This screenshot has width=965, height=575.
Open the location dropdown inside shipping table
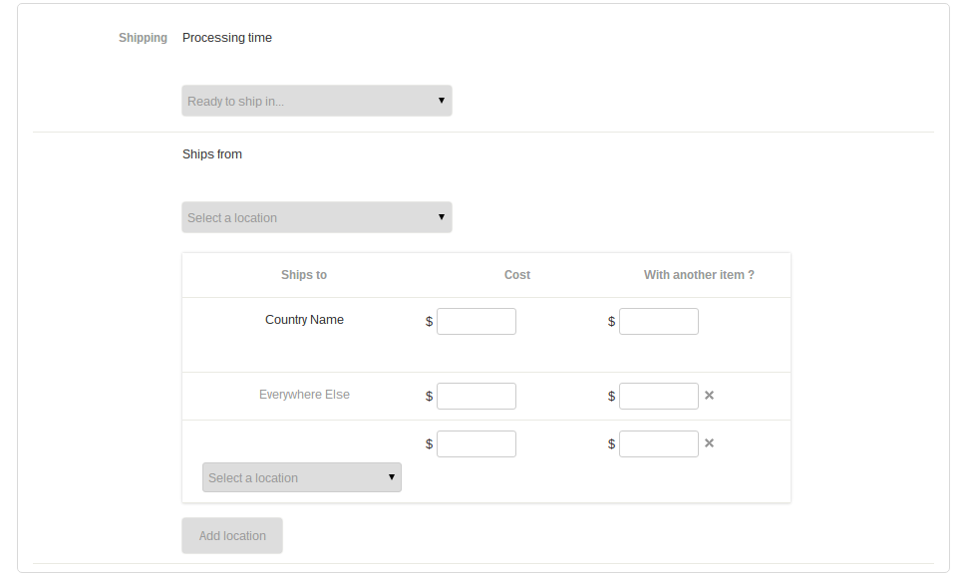tap(302, 477)
